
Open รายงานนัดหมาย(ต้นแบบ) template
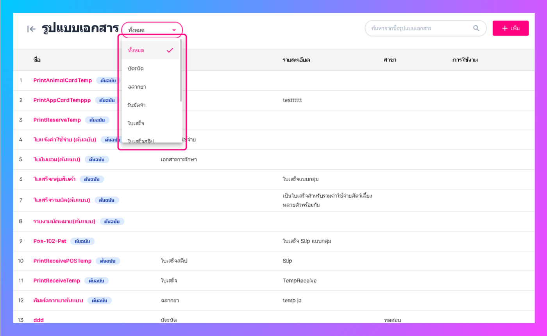tap(64, 222)
